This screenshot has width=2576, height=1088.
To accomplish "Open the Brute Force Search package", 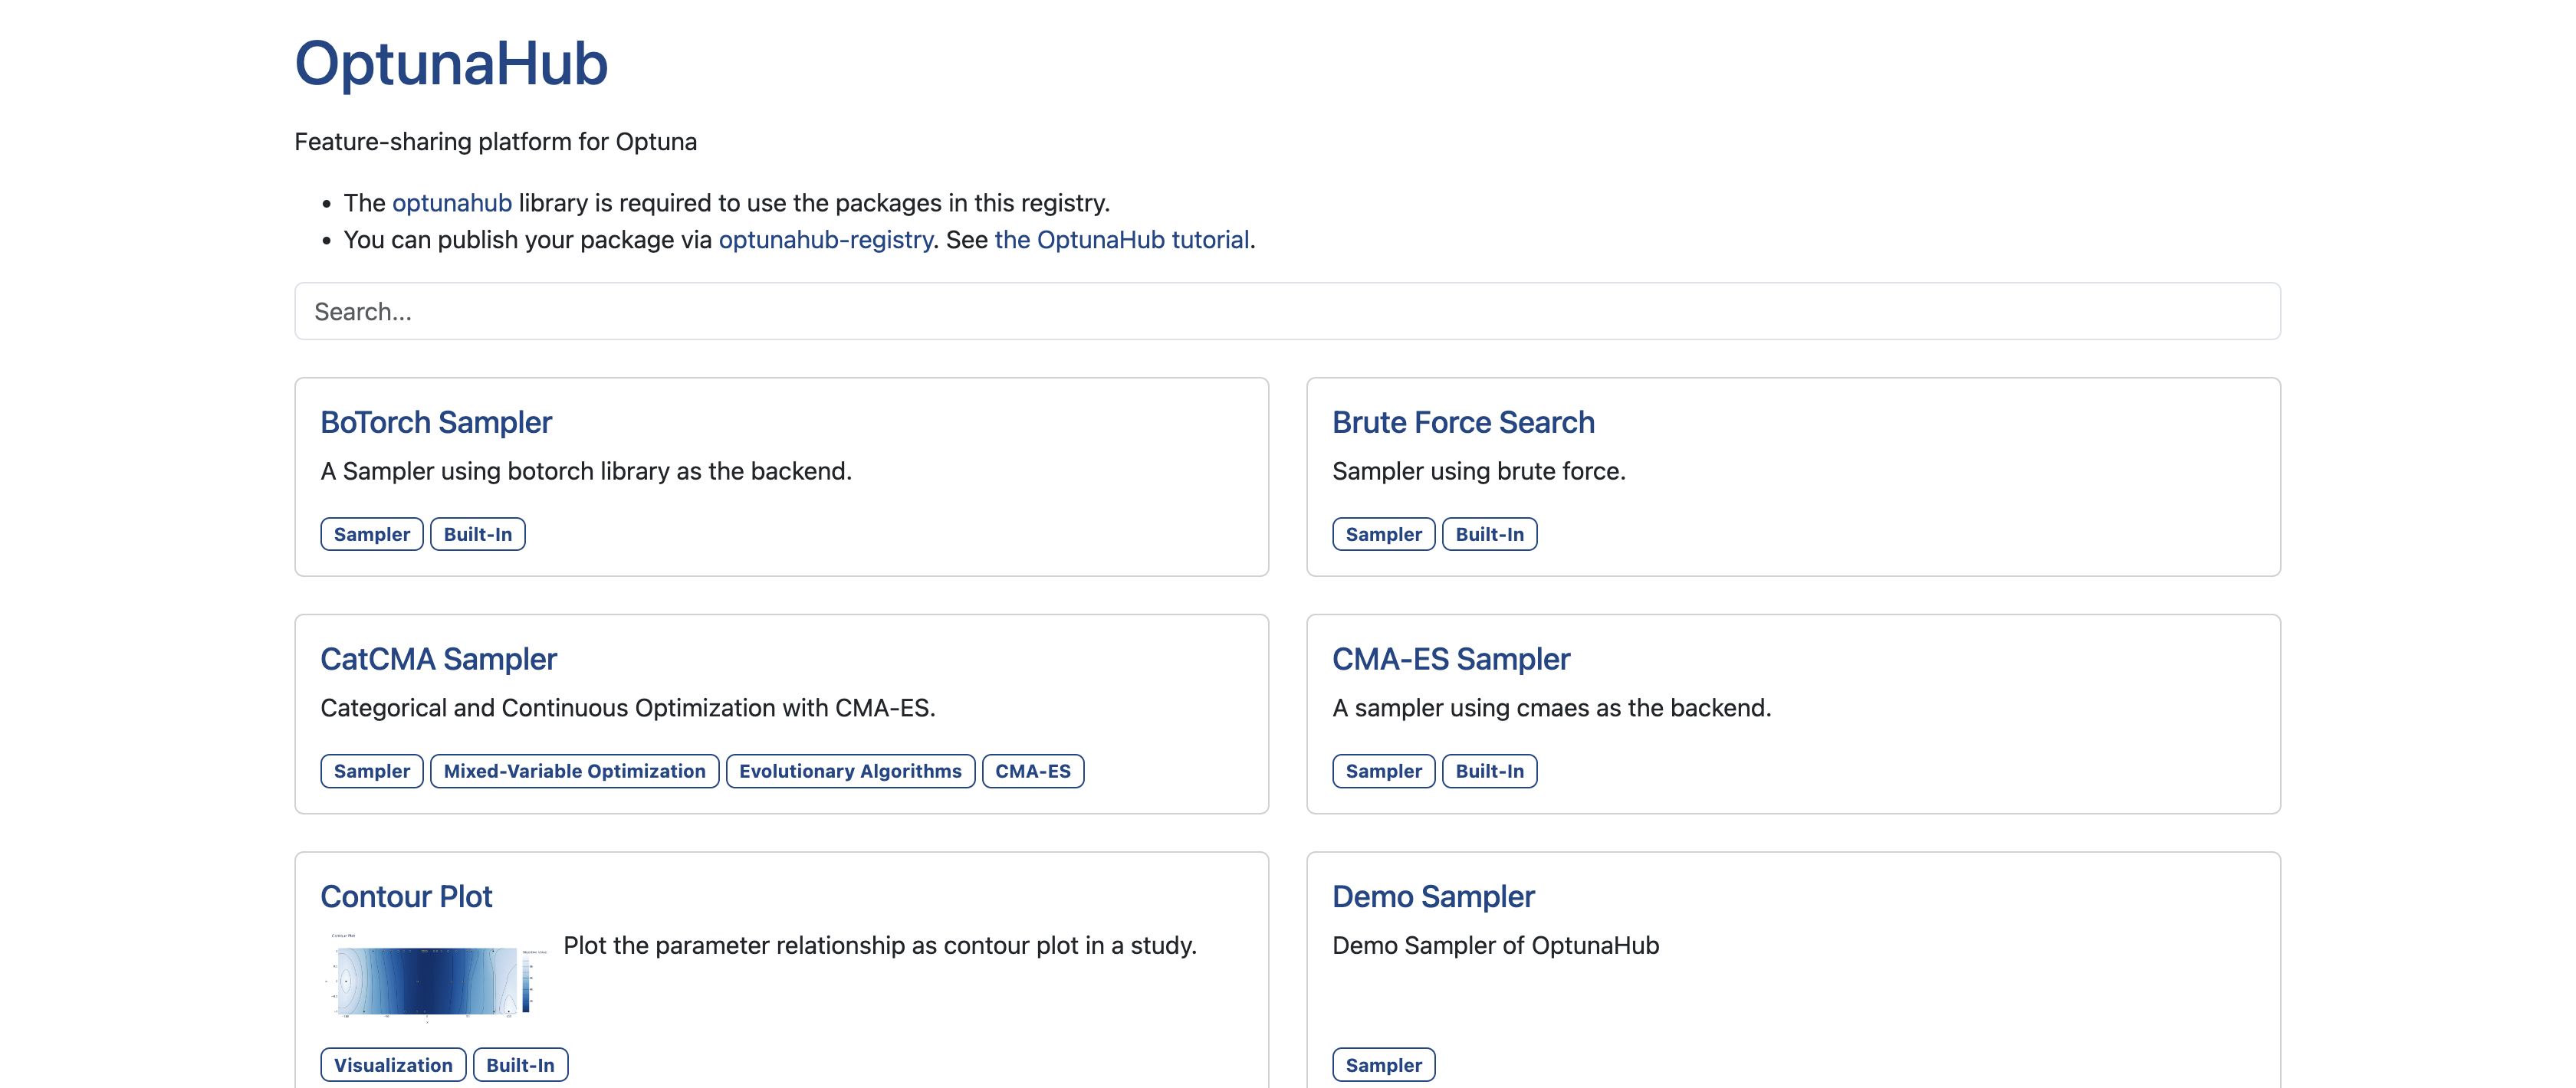I will [x=1463, y=423].
